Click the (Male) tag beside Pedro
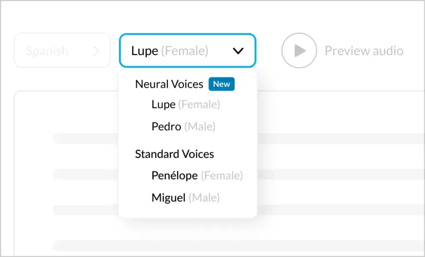 200,127
